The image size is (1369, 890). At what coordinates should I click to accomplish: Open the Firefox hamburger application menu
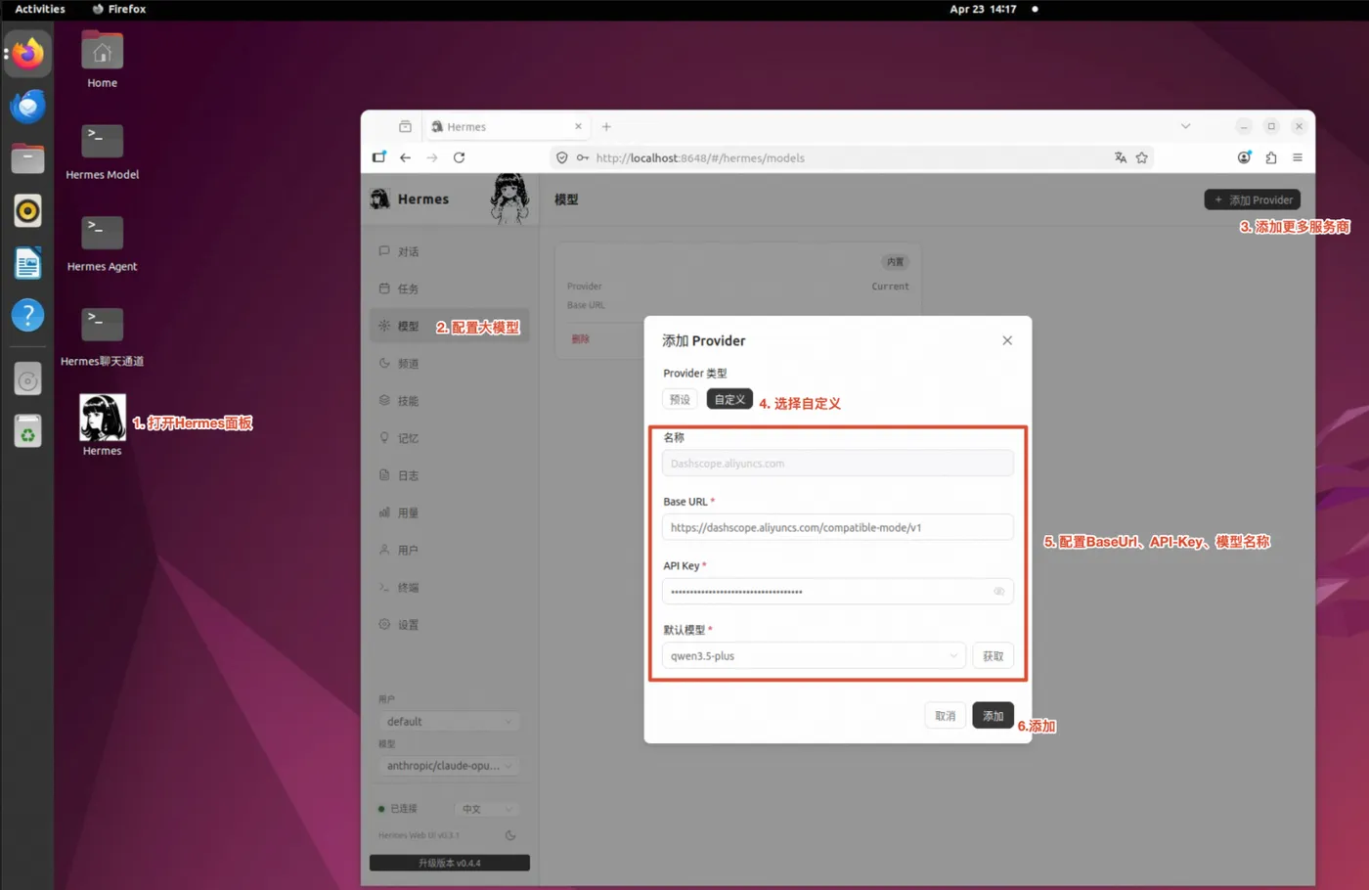(1298, 157)
